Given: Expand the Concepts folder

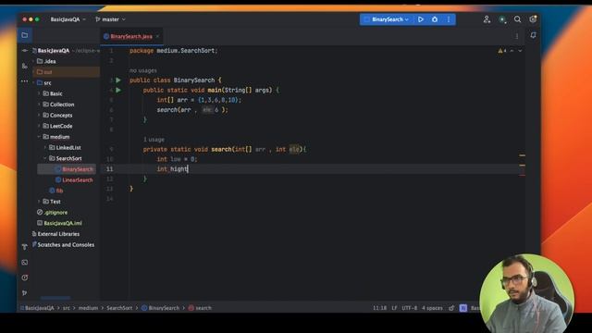Looking at the screenshot, I should [x=39, y=115].
